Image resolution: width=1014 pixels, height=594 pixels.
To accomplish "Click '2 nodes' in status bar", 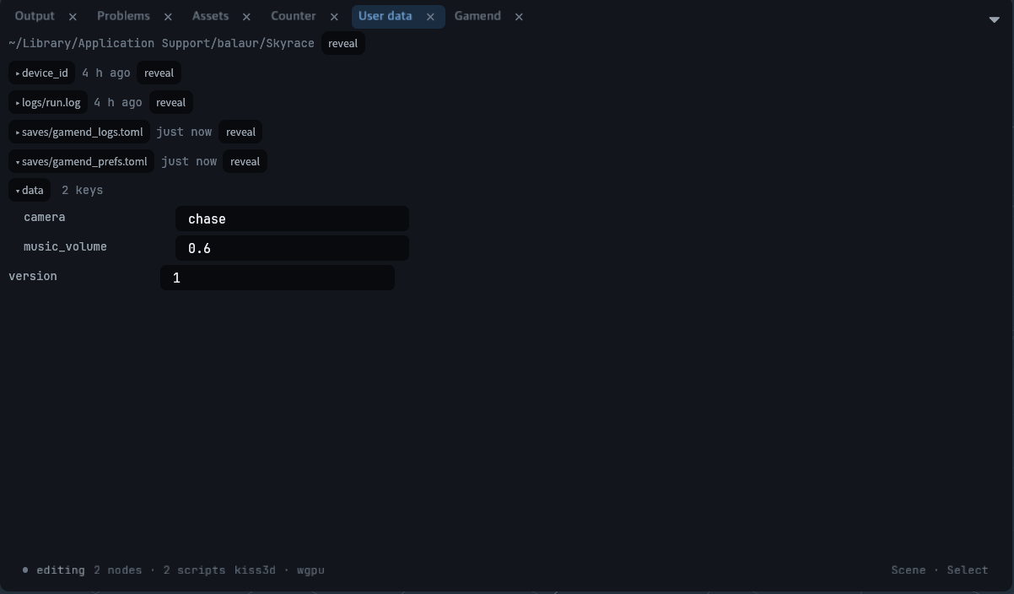I will click(118, 570).
